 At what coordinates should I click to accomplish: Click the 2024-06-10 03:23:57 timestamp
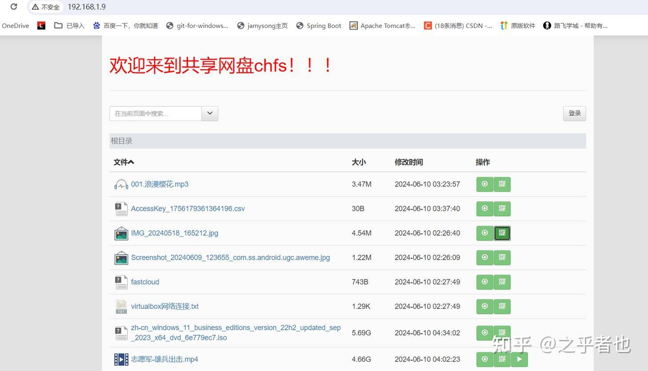427,184
